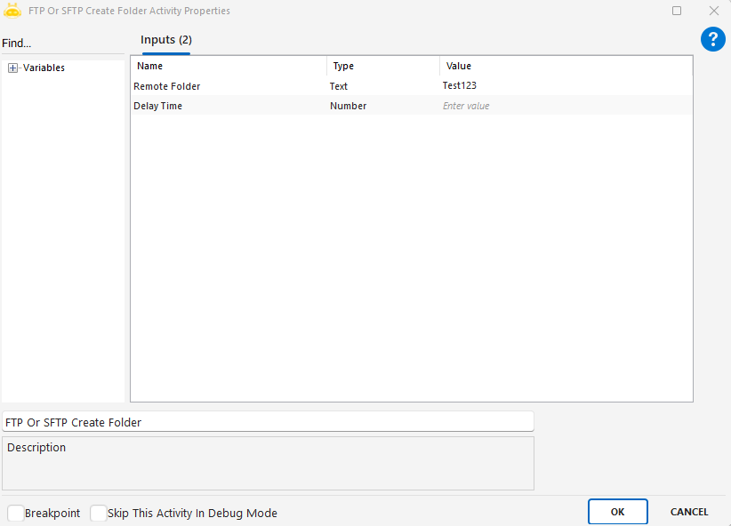Click the Type column header
The width and height of the screenshot is (731, 526).
tap(343, 67)
